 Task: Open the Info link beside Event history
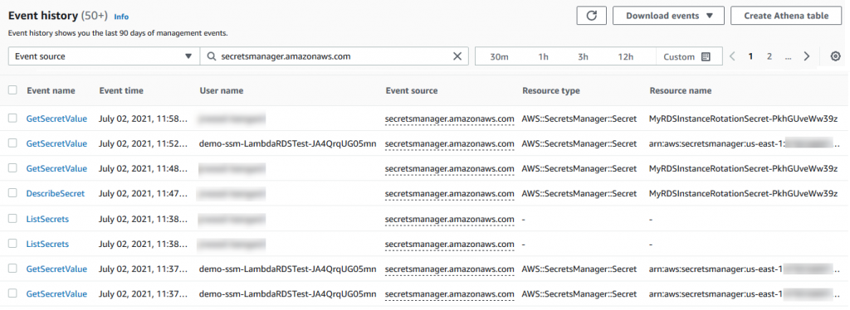[121, 17]
